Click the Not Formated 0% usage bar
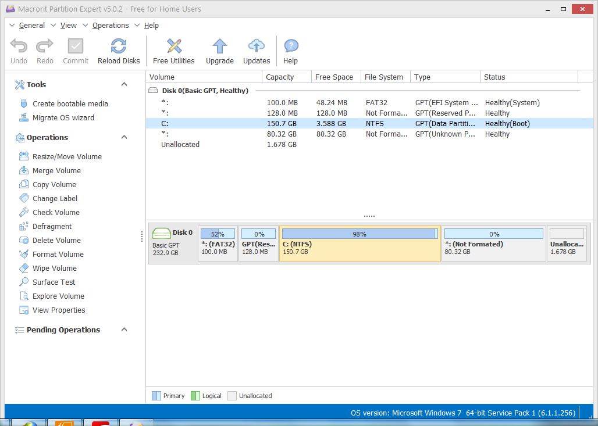The image size is (598, 426). [494, 234]
